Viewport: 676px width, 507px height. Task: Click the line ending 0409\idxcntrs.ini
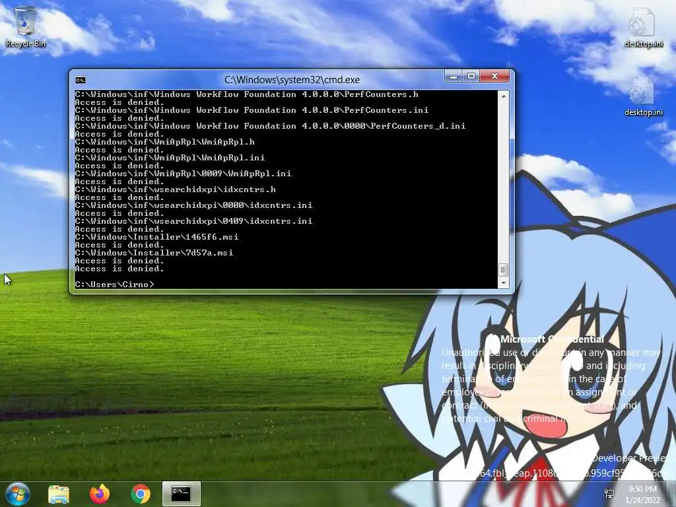click(193, 220)
